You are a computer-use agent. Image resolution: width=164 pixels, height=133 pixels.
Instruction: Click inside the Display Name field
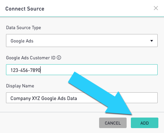coord(82,98)
